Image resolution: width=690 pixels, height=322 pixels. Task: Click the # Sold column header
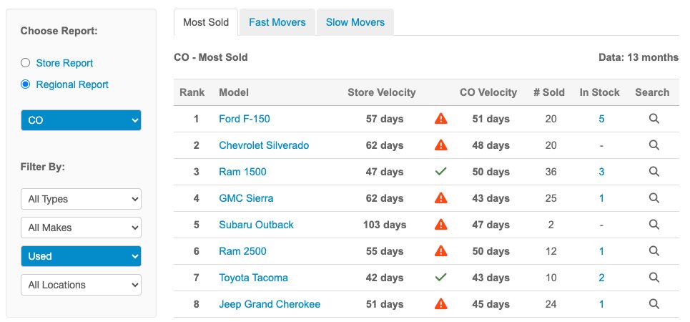[x=549, y=92]
